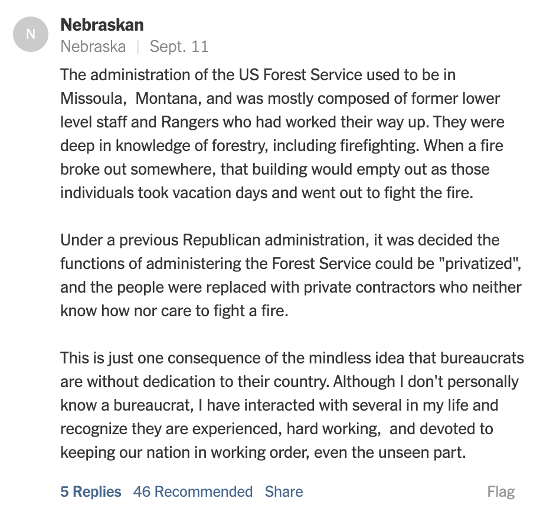Click the phrase "mindless idea"
Screen dimensions: 543x518
pyautogui.click(x=339, y=358)
